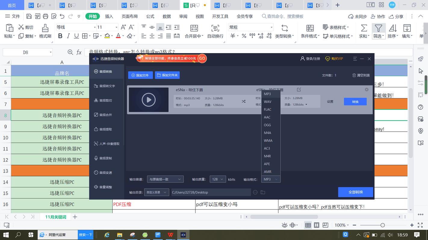Expand the 输出质量 128 dropdown
The image size is (428, 240).
pos(218,179)
